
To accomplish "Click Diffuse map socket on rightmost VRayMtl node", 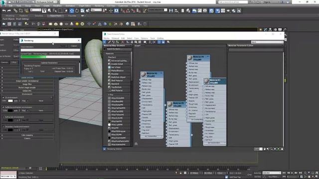I will [x=203, y=86].
